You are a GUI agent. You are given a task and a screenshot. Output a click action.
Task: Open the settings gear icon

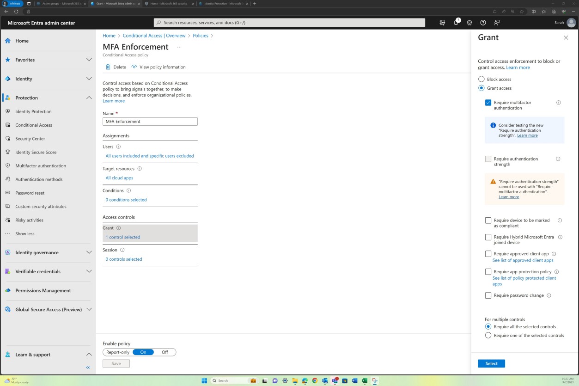pyautogui.click(x=469, y=22)
